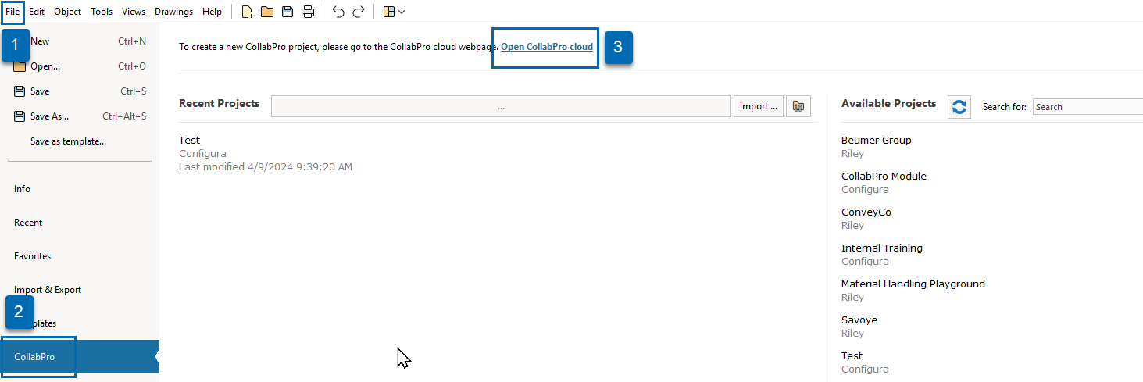Choose Save As... in the File menu
Image resolution: width=1143 pixels, height=382 pixels.
pyautogui.click(x=80, y=116)
